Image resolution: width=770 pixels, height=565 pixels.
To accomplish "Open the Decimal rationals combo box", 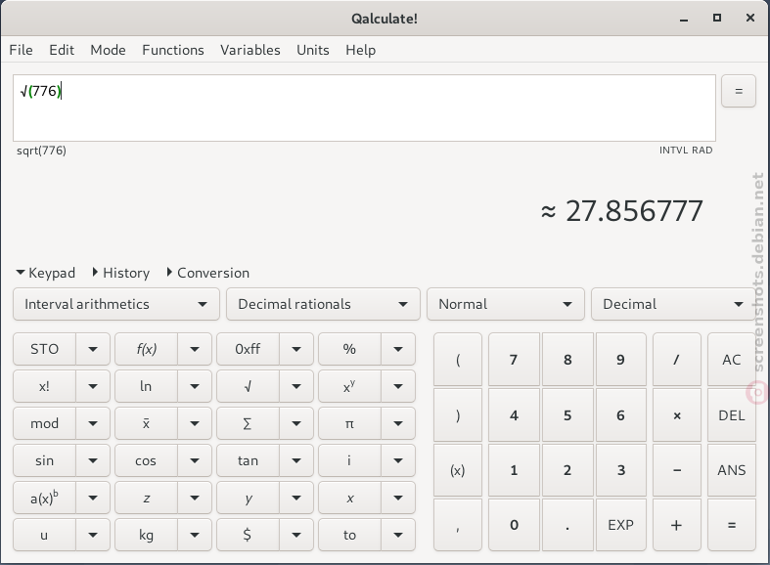I will [x=323, y=304].
